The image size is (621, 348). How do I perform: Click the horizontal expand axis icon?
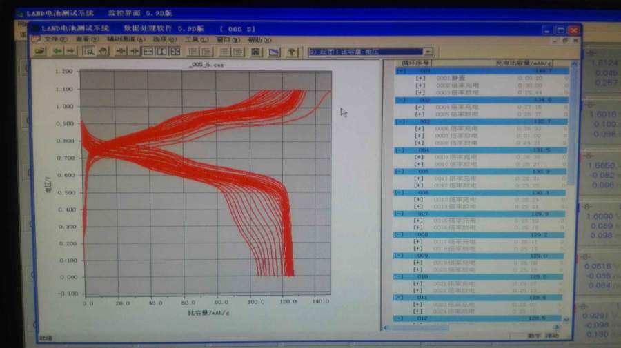(135, 52)
